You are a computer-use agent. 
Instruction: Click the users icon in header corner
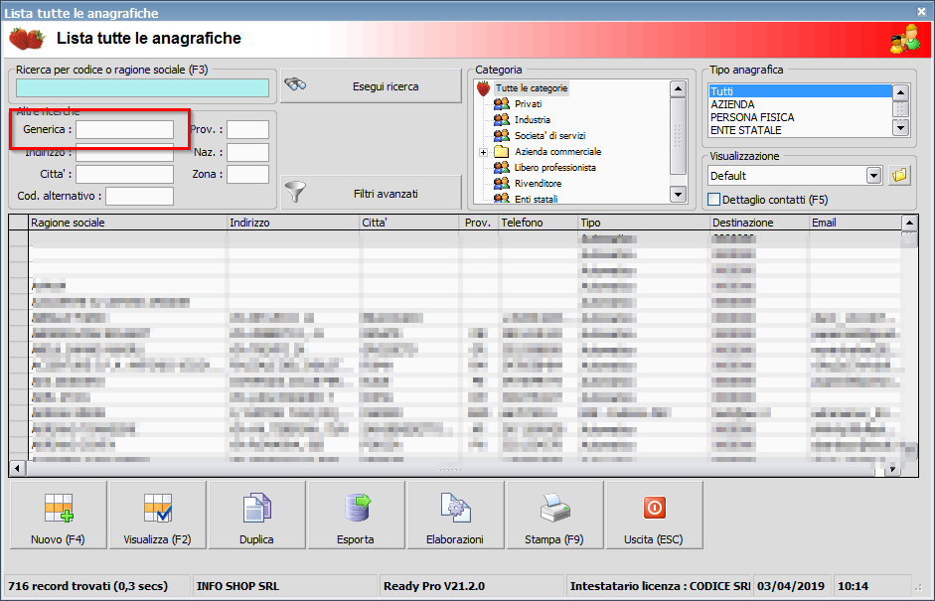905,40
